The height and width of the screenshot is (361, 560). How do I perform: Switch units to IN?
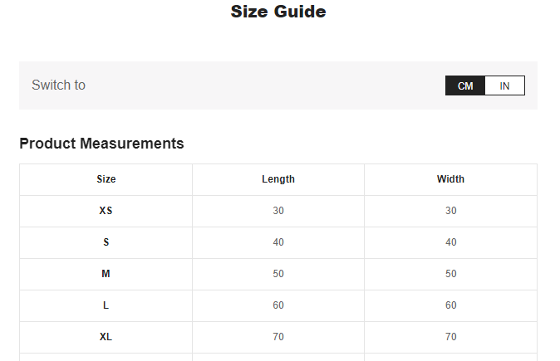tap(504, 85)
